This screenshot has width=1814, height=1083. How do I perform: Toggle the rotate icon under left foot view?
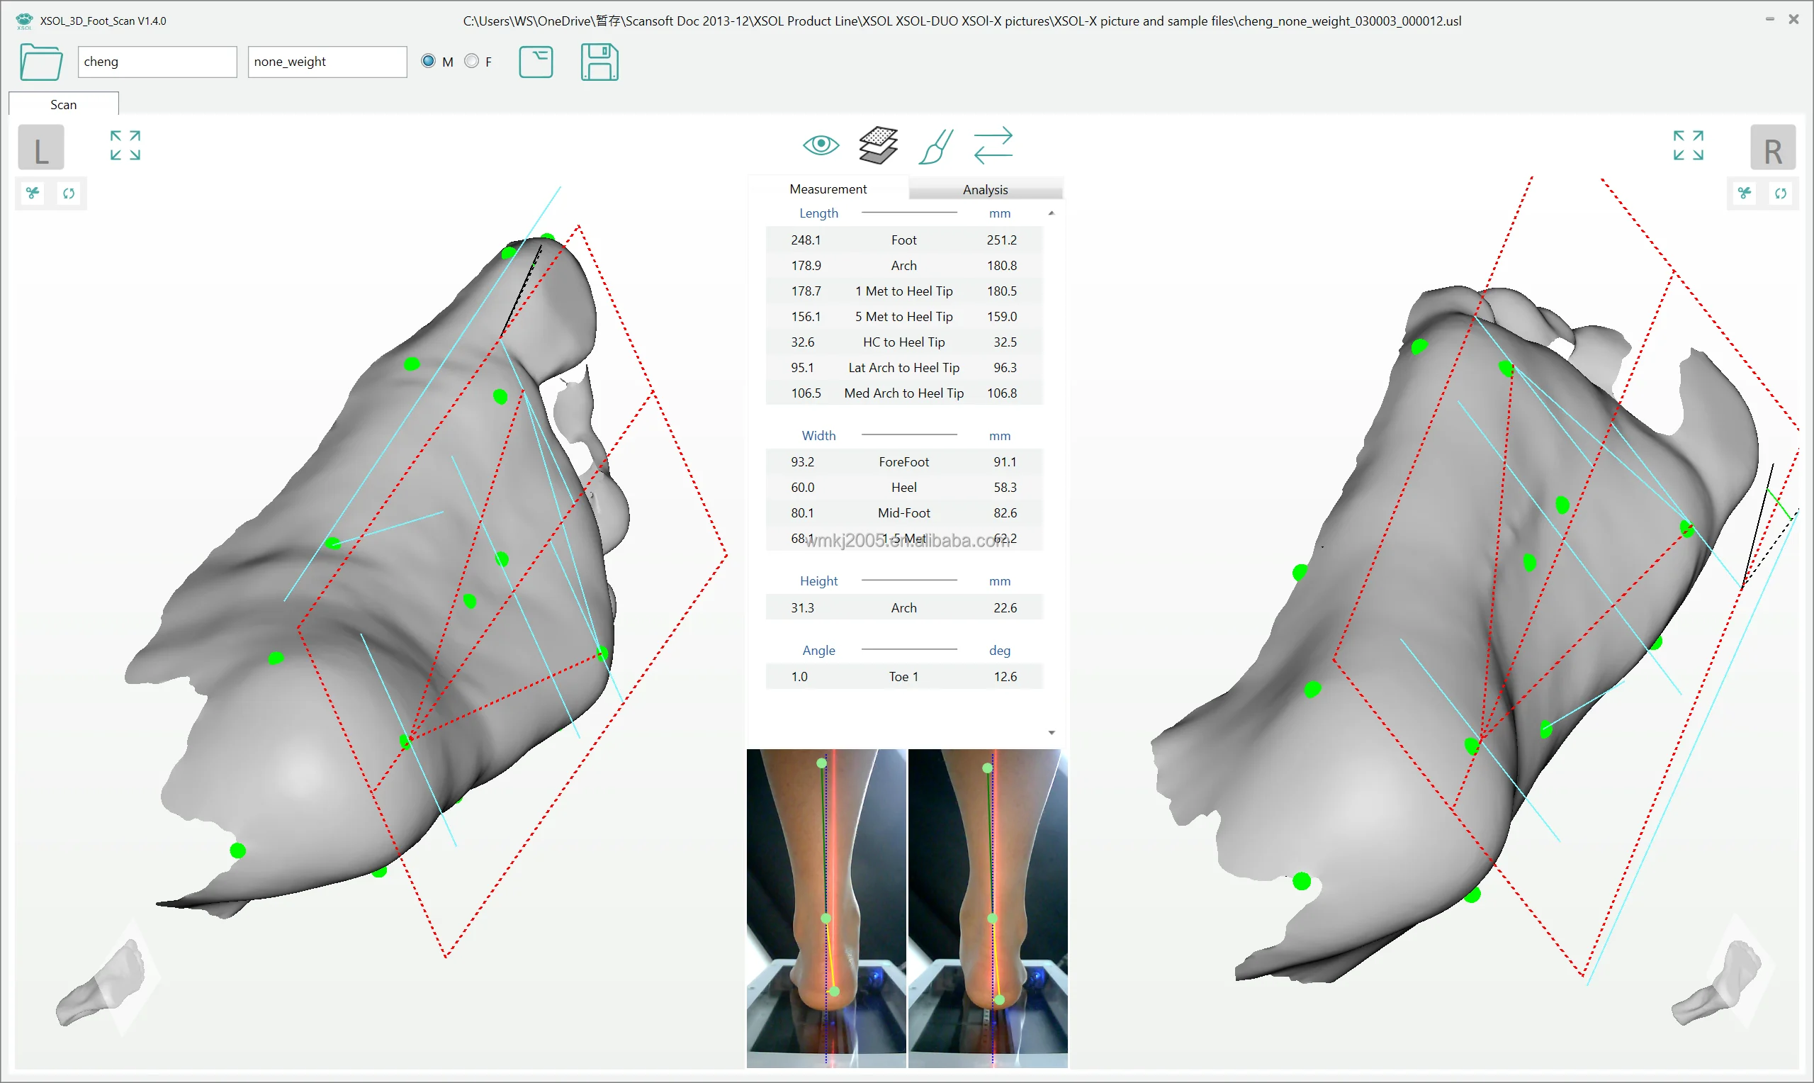pos(69,193)
